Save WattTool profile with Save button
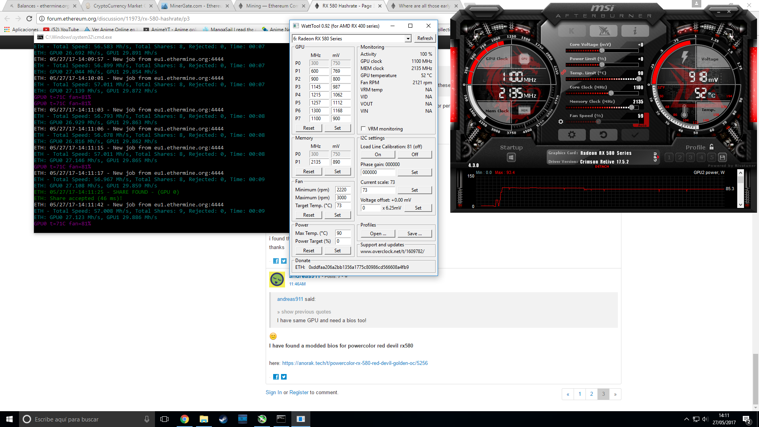The width and height of the screenshot is (759, 427). coord(415,234)
